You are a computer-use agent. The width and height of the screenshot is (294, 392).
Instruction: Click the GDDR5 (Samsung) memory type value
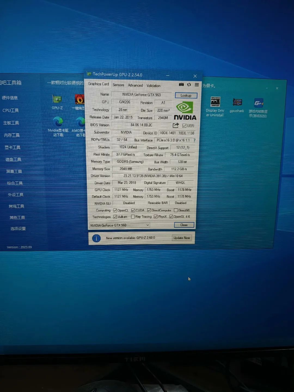130,162
